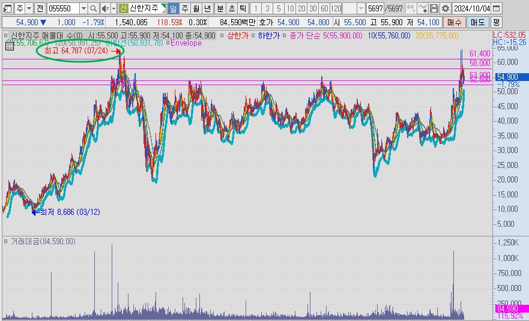Click the 평 button
Screen dimensions: 529x321
pyautogui.click(x=496, y=23)
